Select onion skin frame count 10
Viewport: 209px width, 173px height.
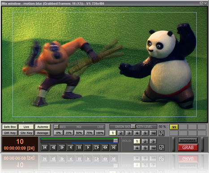pyautogui.click(x=153, y=133)
